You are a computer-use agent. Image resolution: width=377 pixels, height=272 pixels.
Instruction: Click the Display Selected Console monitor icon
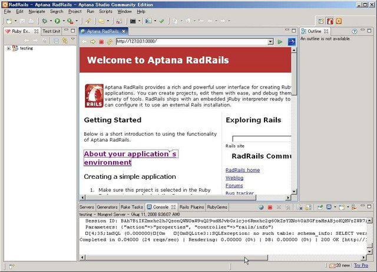tap(329, 207)
